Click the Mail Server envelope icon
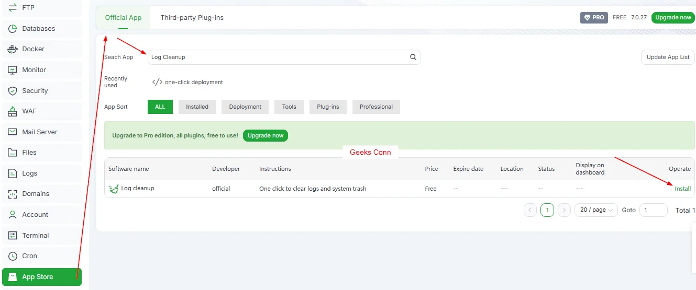This screenshot has width=696, height=290. (13, 132)
